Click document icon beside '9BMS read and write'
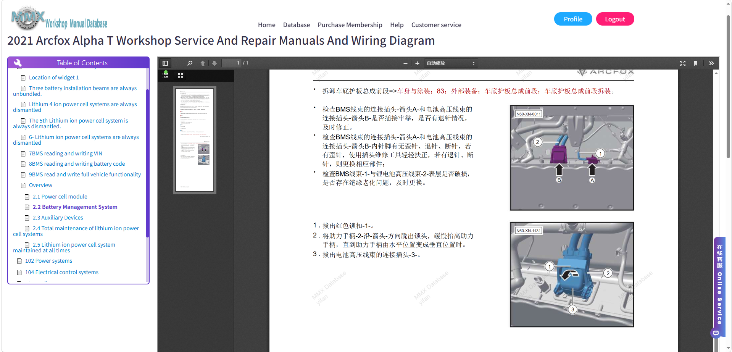 point(23,175)
